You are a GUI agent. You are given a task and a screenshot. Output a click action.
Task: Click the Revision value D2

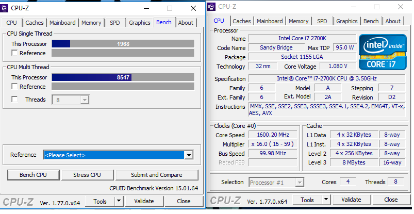[392, 97]
